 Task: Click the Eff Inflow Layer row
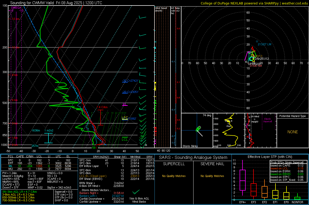coord(117,166)
